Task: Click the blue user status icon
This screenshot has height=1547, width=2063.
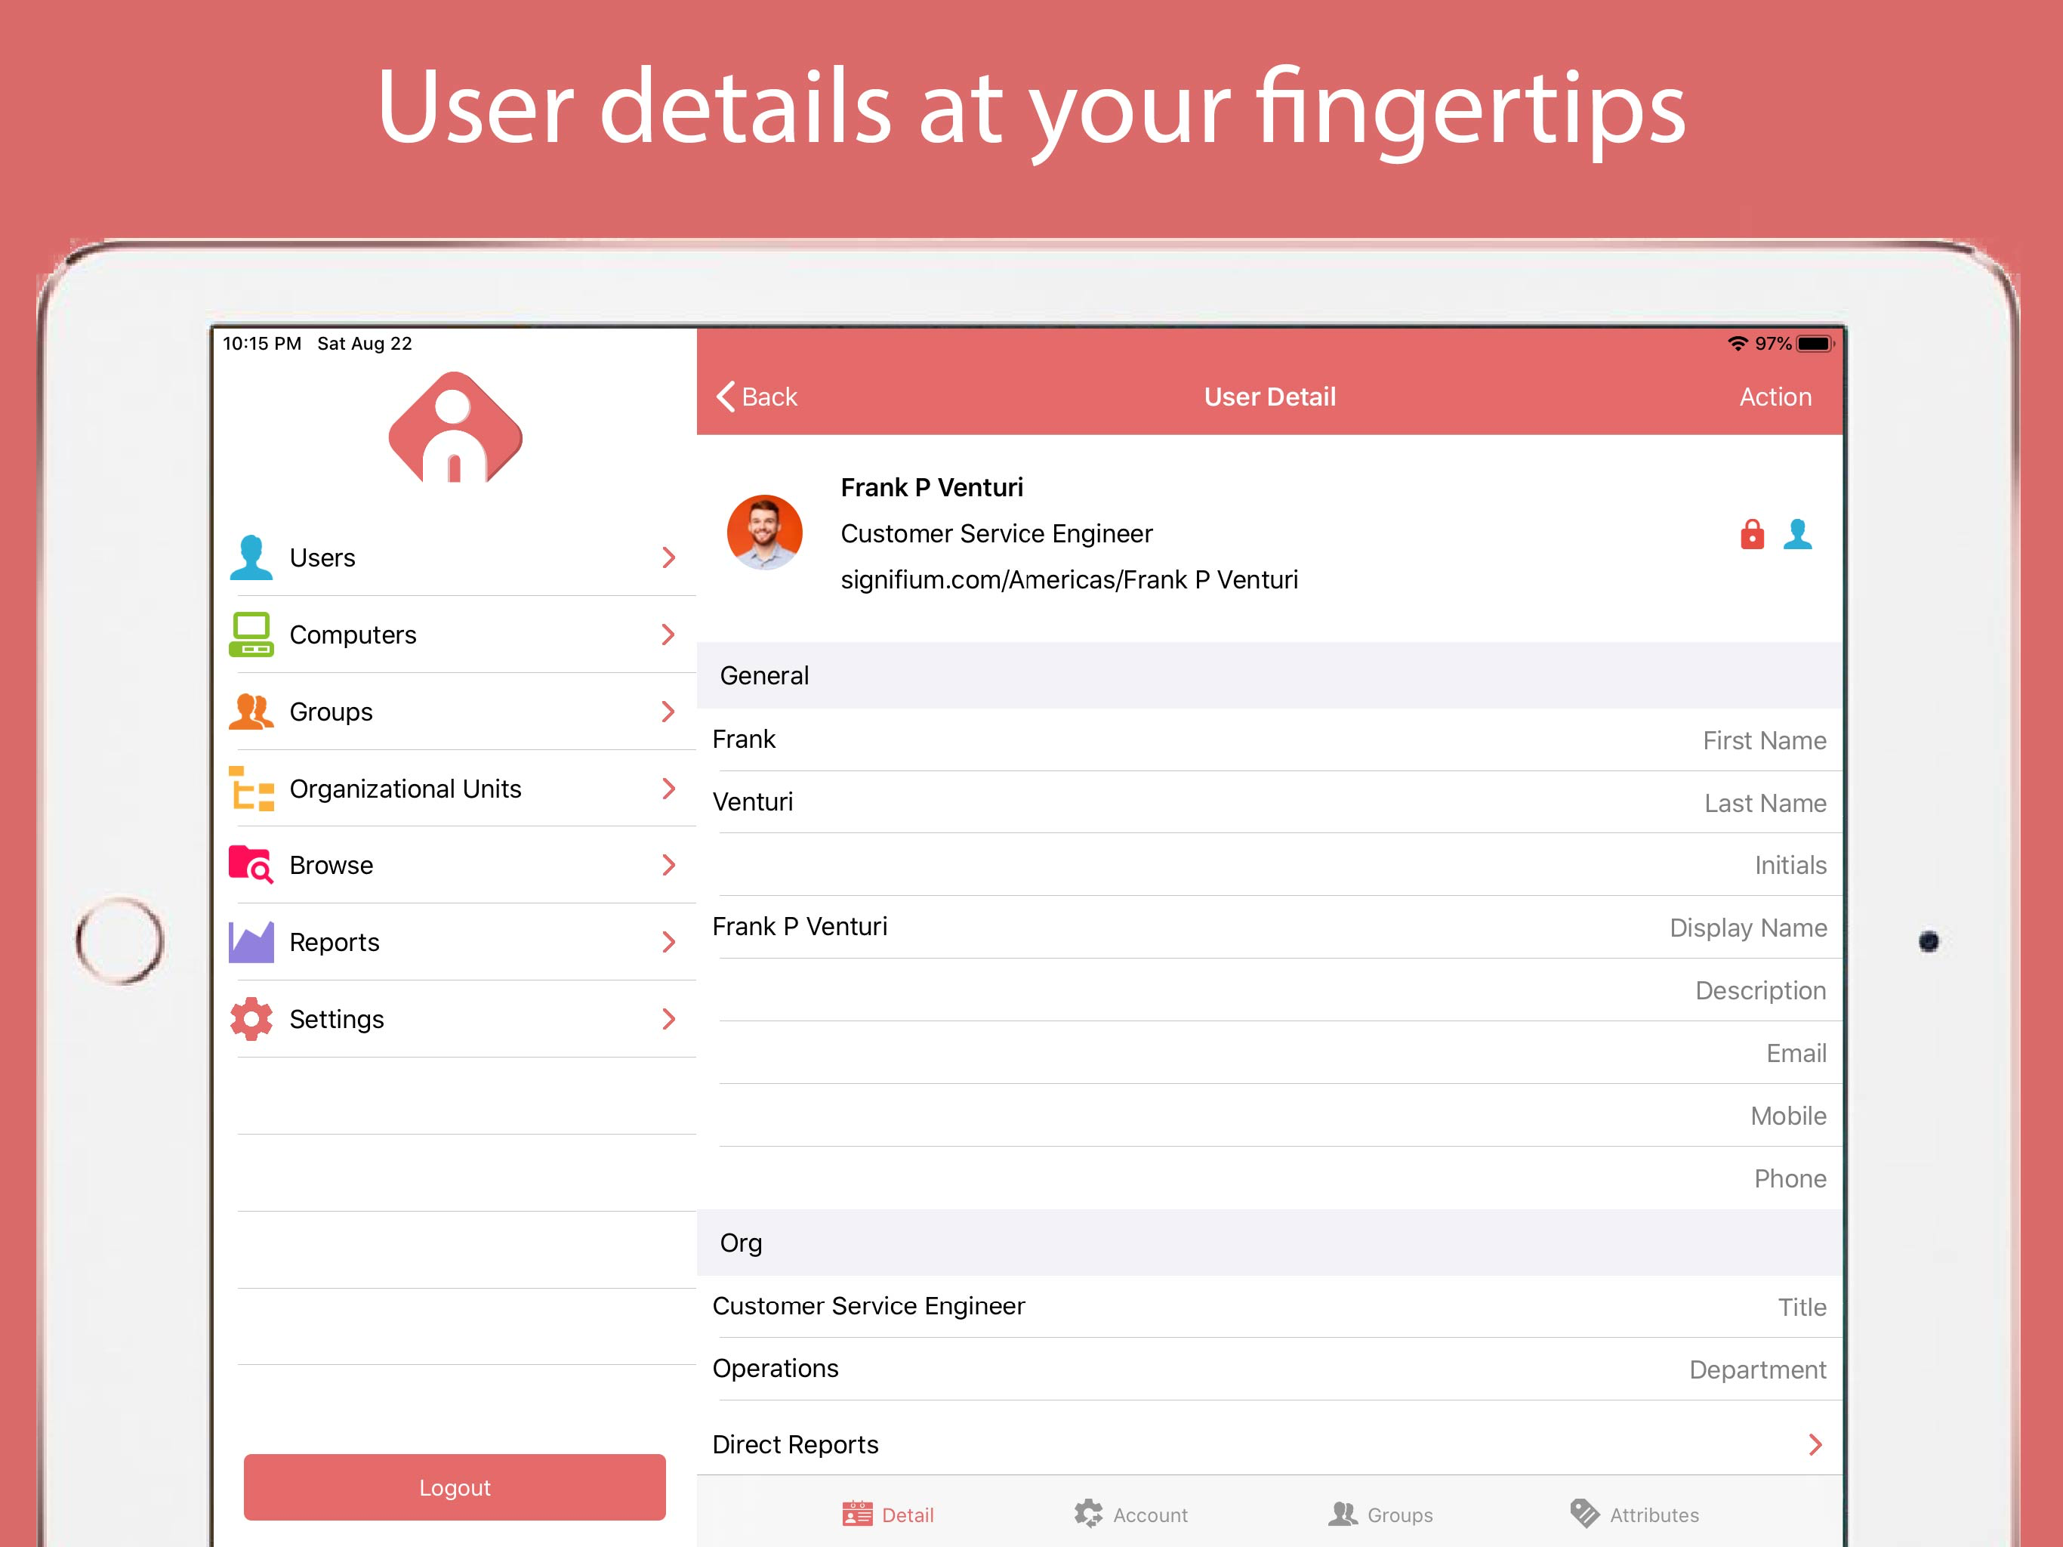Action: 1798,535
